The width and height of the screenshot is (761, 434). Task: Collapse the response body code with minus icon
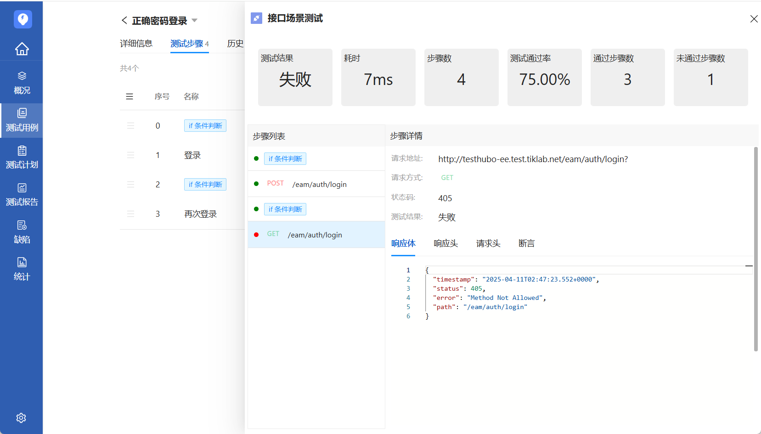tap(749, 266)
